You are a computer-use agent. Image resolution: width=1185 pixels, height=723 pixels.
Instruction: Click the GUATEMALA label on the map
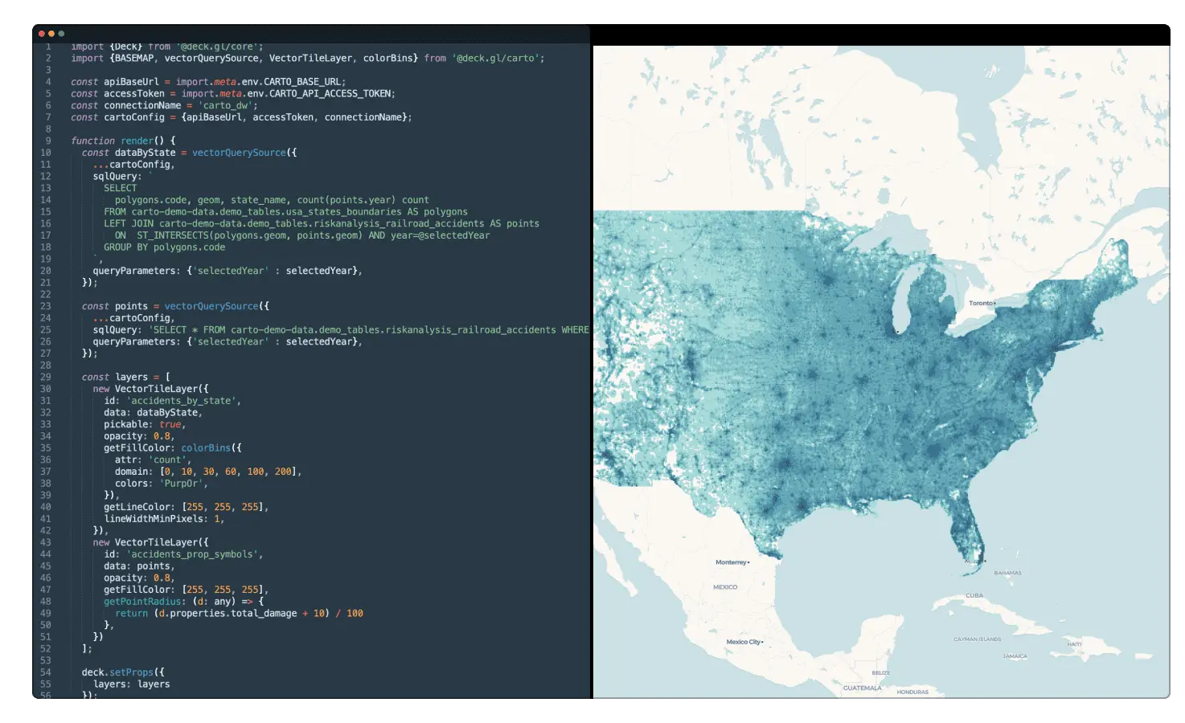pyautogui.click(x=862, y=688)
